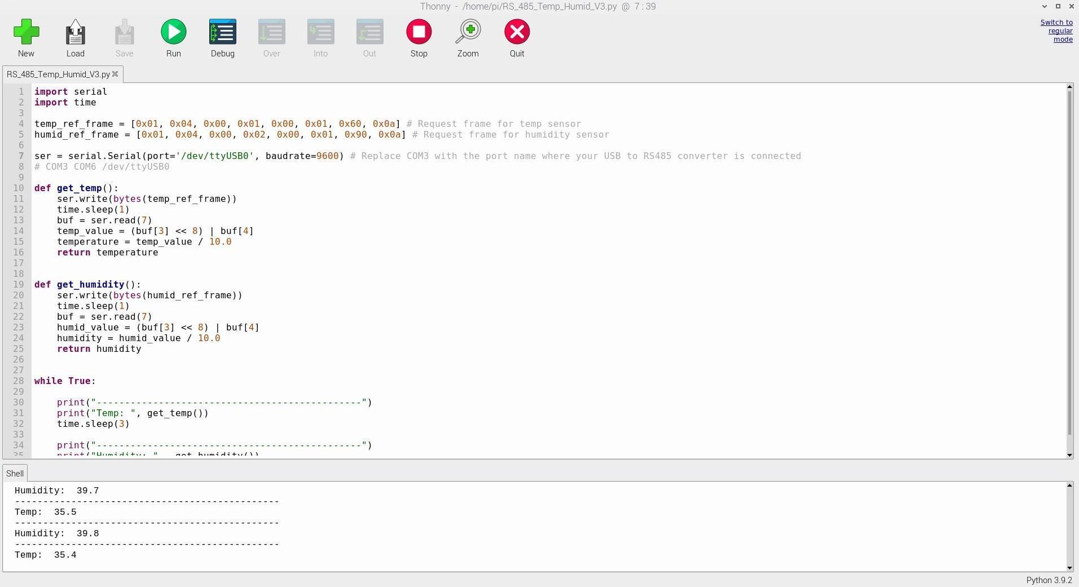1079x587 pixels.
Task: Maximize the Thonny window
Action: tap(1058, 6)
